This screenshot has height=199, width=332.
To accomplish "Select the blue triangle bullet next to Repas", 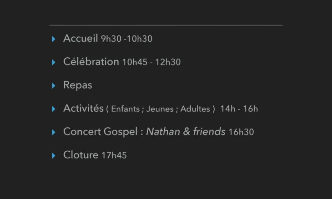I will 54,86.
